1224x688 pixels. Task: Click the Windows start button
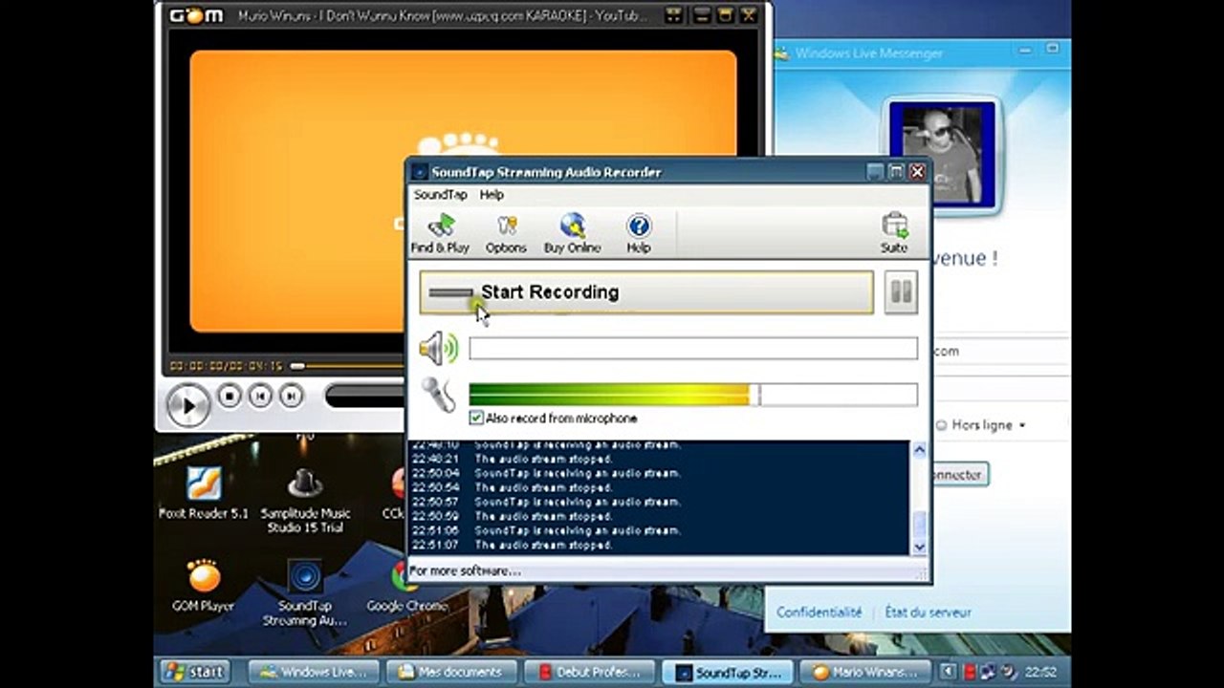coord(194,672)
